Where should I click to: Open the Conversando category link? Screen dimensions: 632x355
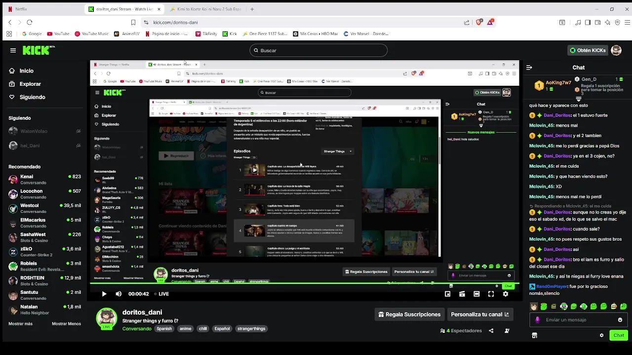(x=137, y=329)
